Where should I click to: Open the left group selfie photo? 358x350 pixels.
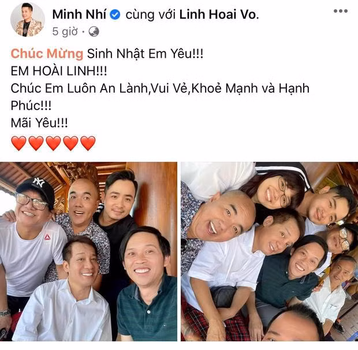[x=88, y=252]
